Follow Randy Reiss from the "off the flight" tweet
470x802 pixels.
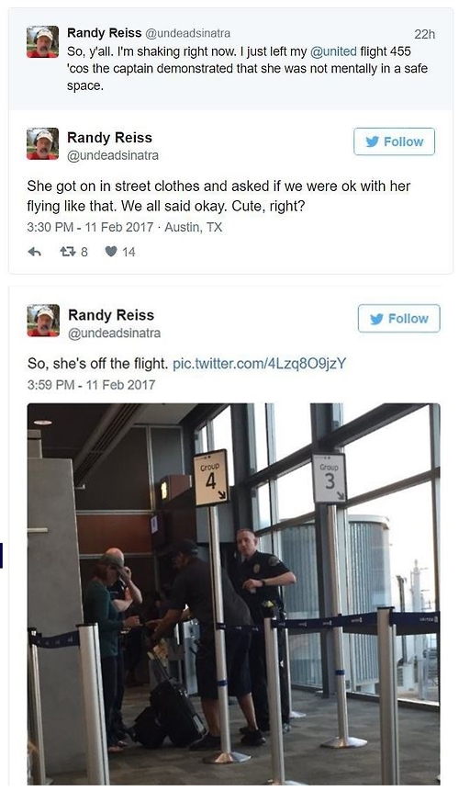pyautogui.click(x=398, y=319)
